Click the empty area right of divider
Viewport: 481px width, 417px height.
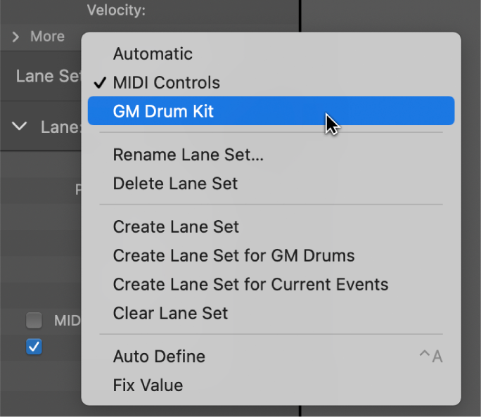click(394, 14)
